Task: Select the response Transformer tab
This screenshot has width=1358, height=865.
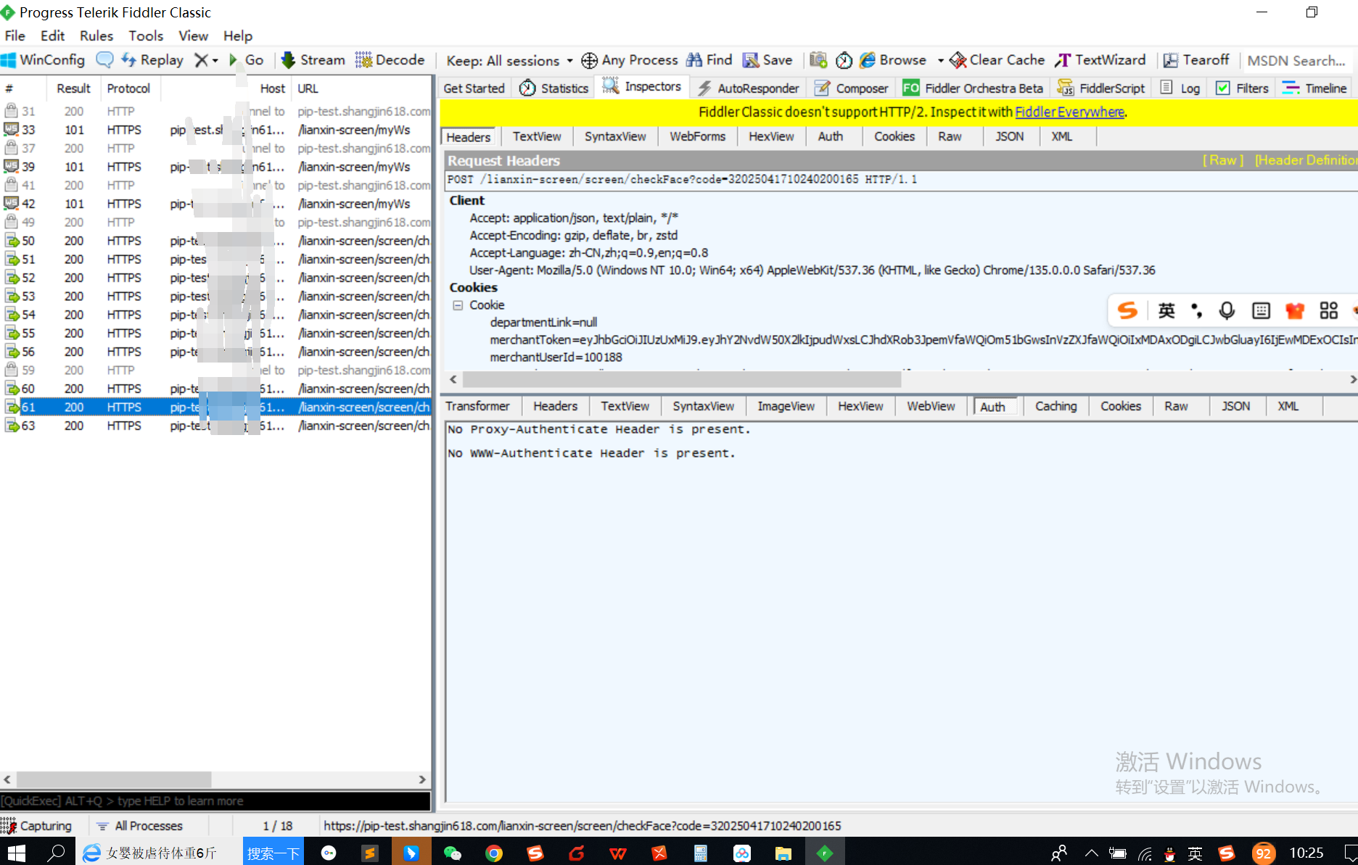Action: (477, 406)
